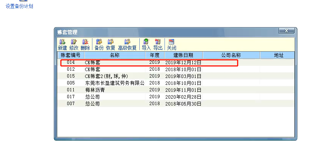Sort by 账套编号 column header

(71, 55)
